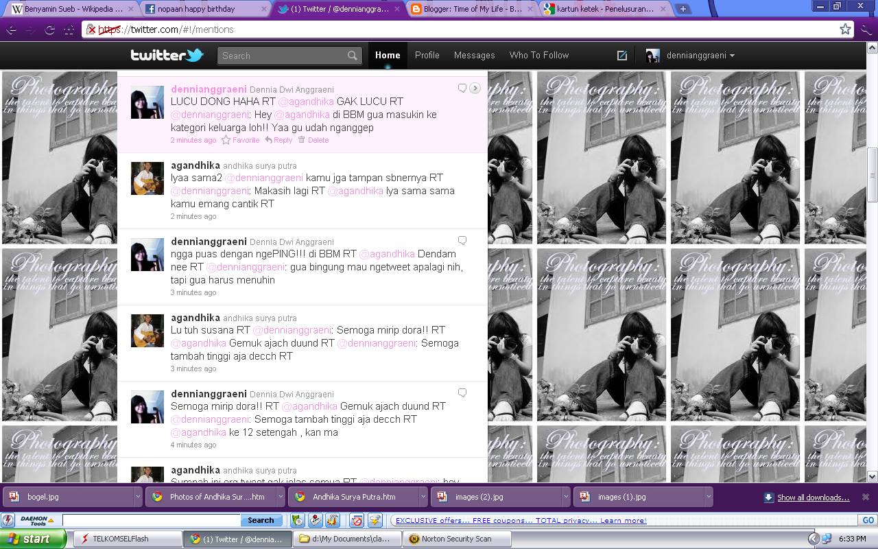
Task: Click dennianggraeni avatar on first tweet
Action: click(x=147, y=102)
